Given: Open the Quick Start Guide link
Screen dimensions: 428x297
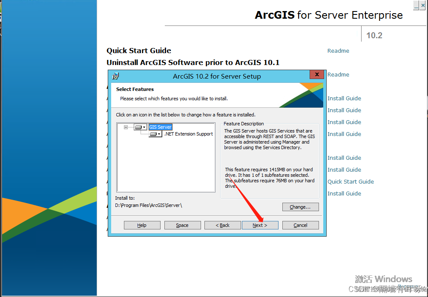Looking at the screenshot, I should [x=350, y=181].
